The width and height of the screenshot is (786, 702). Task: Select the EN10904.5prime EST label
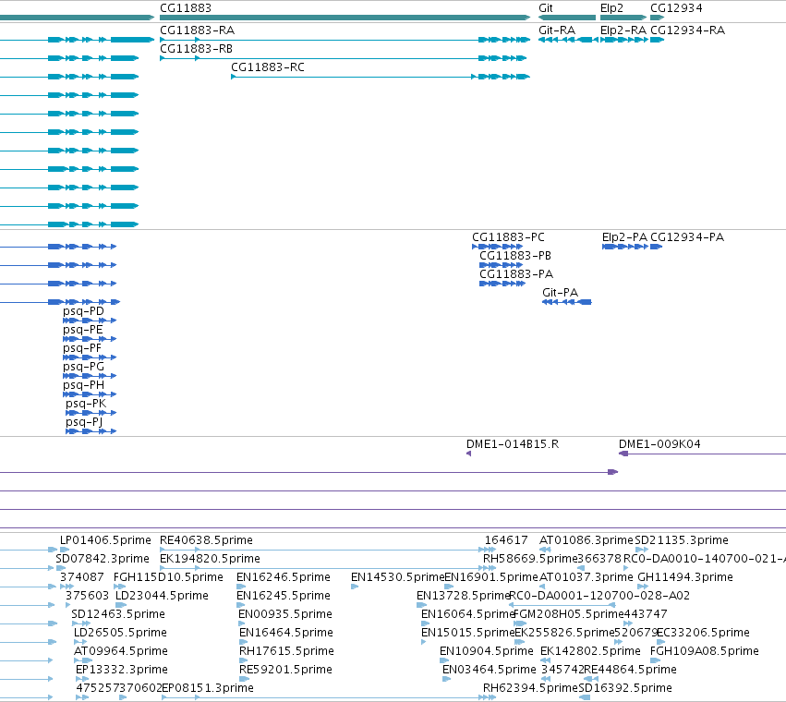tap(486, 651)
